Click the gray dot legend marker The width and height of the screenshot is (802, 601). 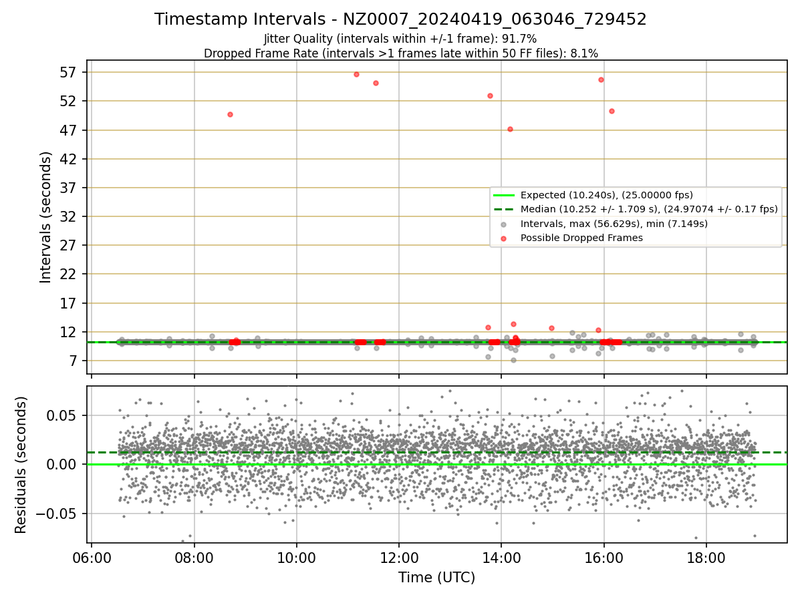pyautogui.click(x=505, y=224)
